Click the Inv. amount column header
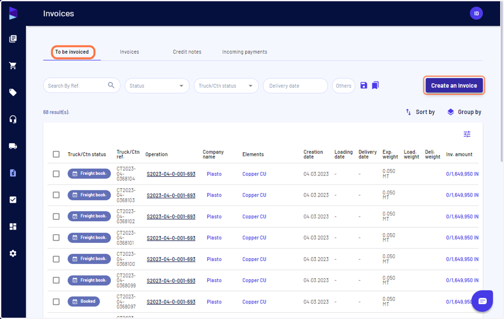This screenshot has height=319, width=504. point(459,154)
